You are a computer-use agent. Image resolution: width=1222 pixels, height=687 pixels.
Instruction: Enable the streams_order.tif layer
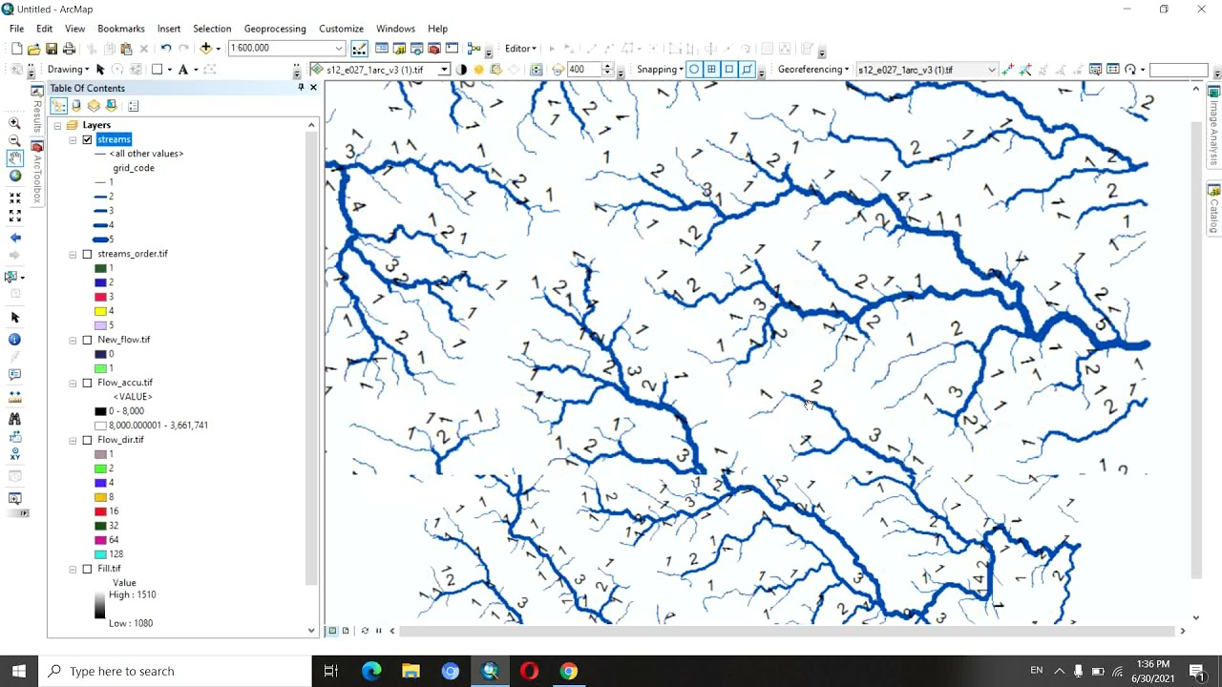[87, 254]
